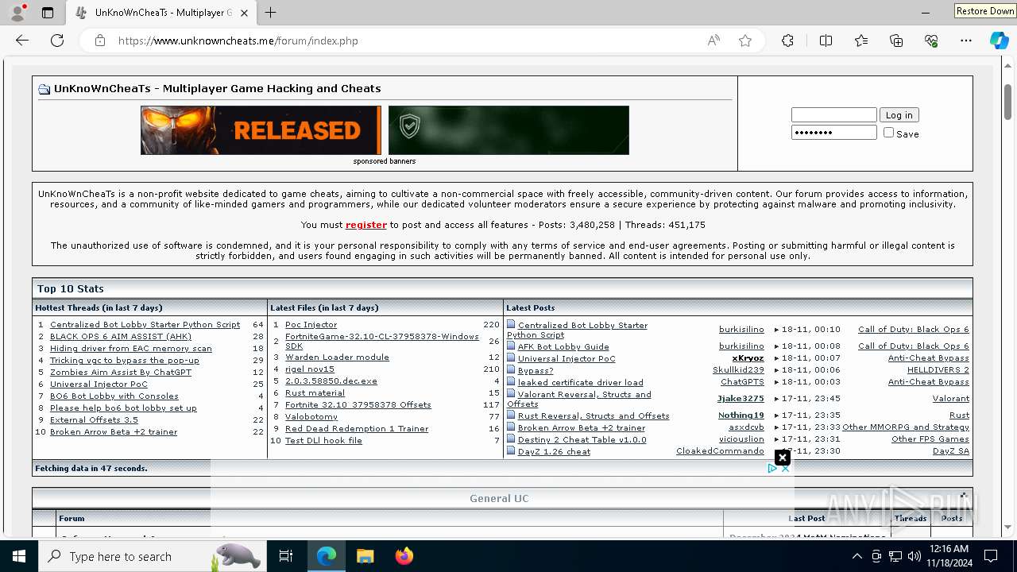1017x572 pixels.
Task: Open browser Extensions puzzle icon
Action: click(x=787, y=41)
